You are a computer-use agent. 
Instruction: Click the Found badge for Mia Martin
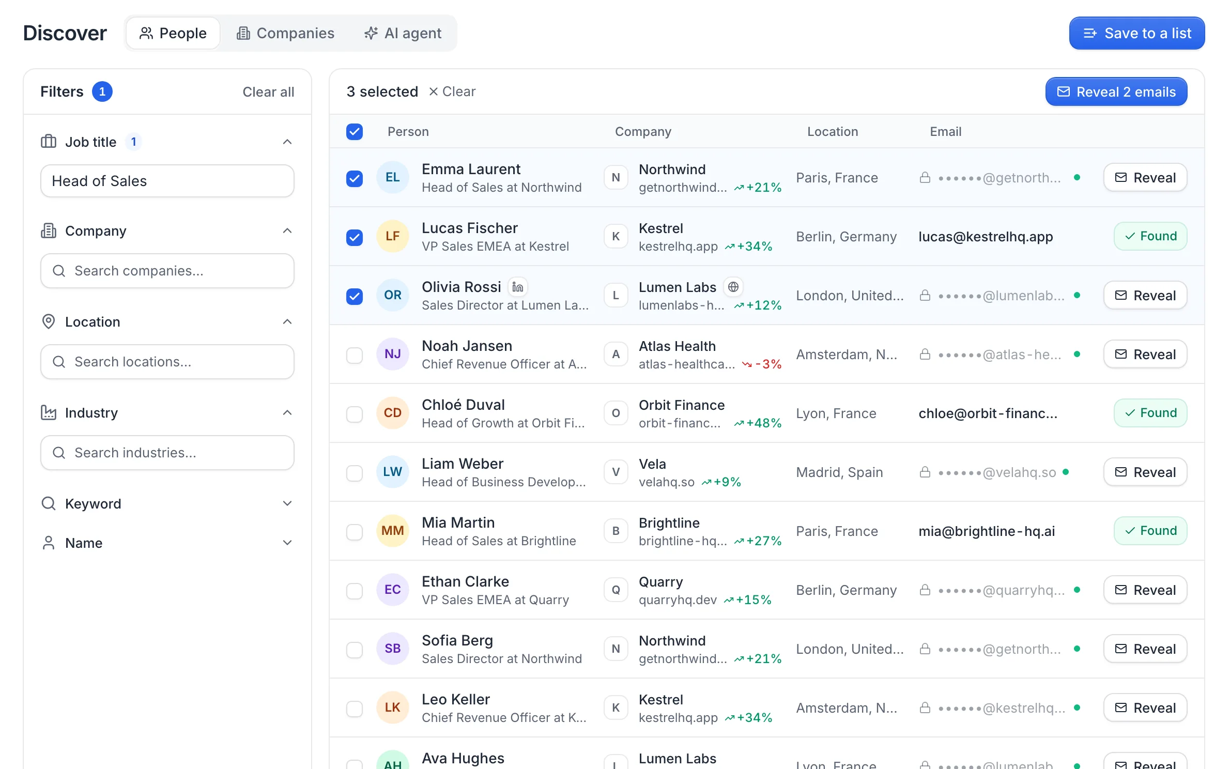(1150, 531)
